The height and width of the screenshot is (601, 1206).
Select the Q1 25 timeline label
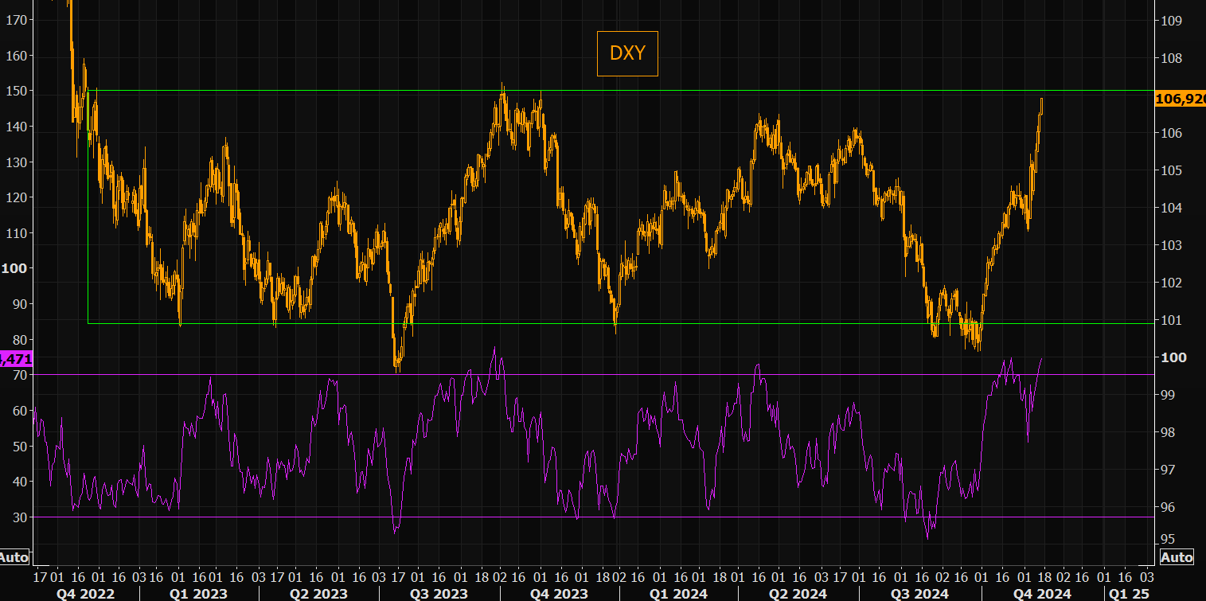[1130, 593]
